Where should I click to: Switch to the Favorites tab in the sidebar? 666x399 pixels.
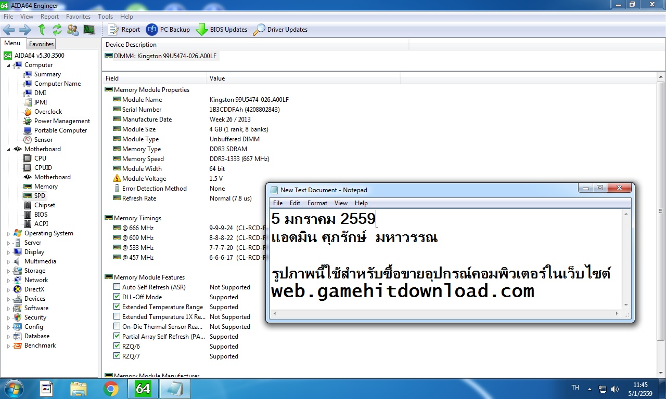41,44
